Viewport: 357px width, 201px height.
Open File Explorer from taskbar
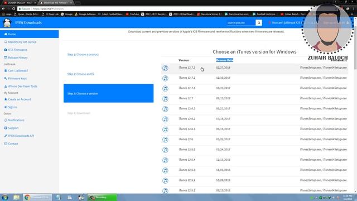pyautogui.click(x=16, y=197)
